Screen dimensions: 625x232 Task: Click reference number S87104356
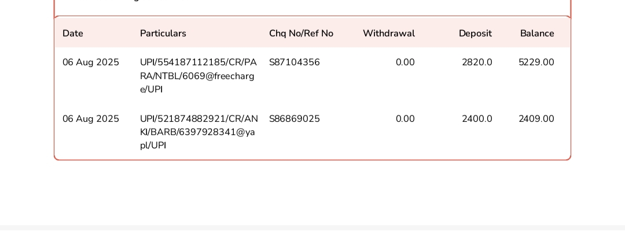(x=295, y=62)
